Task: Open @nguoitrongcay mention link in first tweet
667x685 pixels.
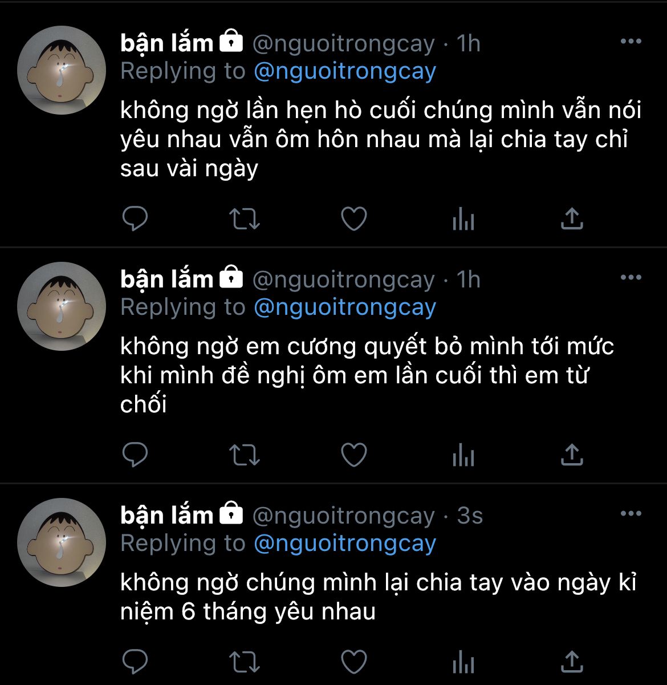Action: 345,72
